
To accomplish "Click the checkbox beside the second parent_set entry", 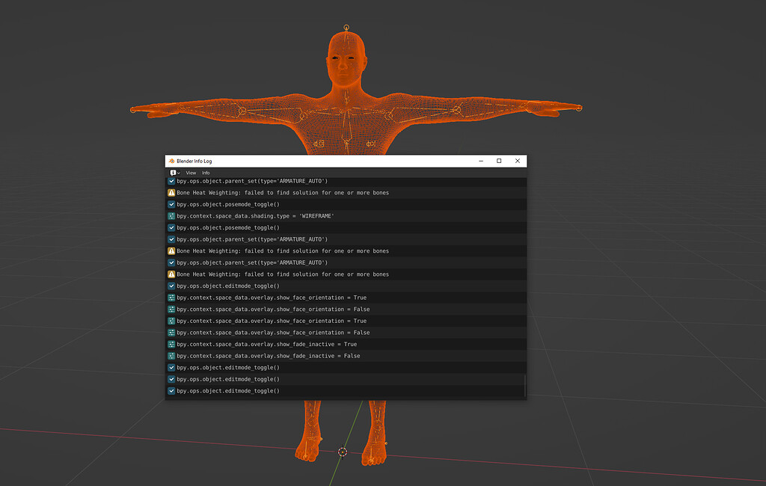I will [x=171, y=239].
